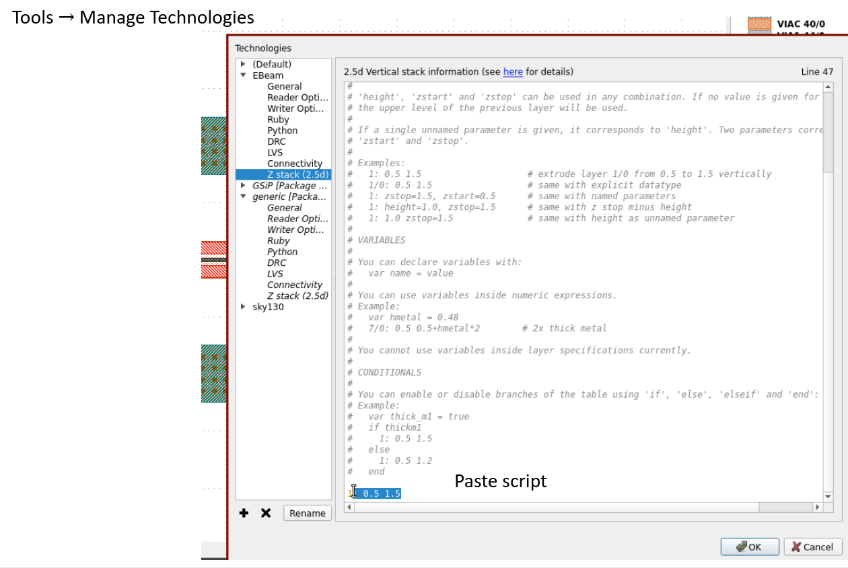Open LVS under generic technology
The width and height of the screenshot is (848, 568).
(276, 274)
